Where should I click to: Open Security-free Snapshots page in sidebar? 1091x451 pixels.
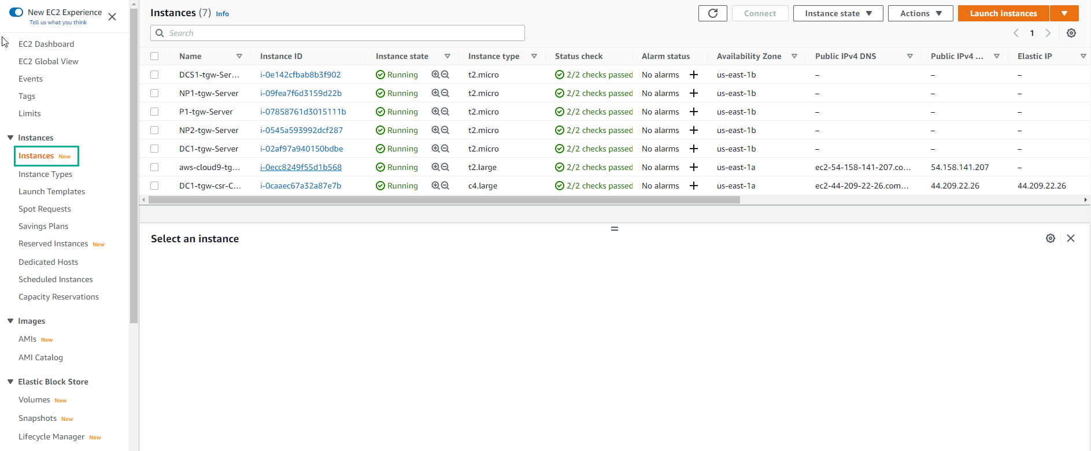coord(38,418)
